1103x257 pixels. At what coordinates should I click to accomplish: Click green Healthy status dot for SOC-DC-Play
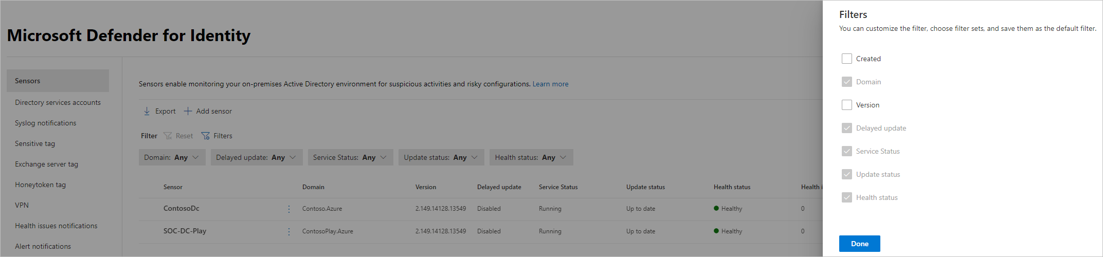(x=716, y=231)
